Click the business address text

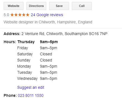point(64,34)
